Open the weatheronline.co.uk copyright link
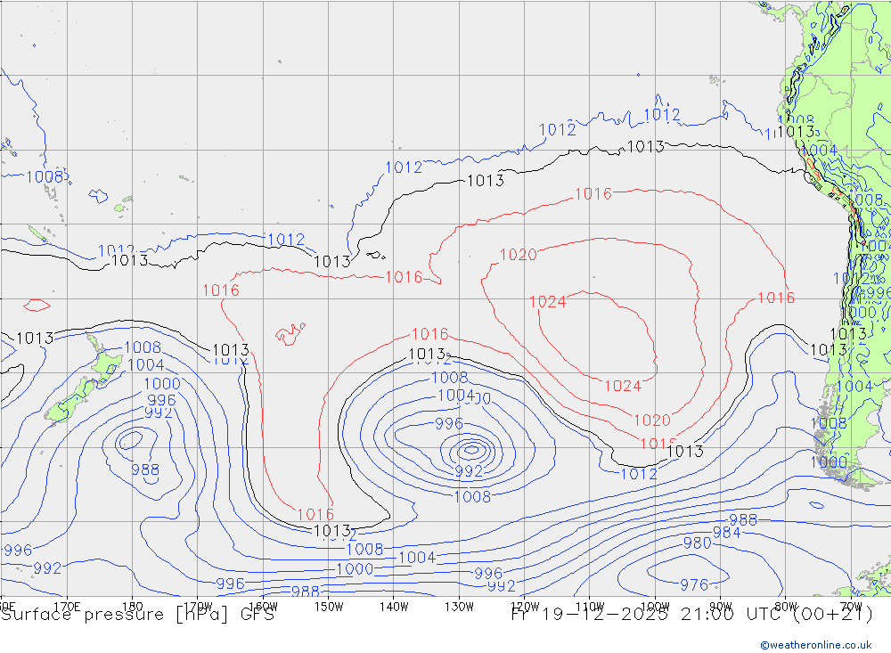Screen dimensions: 891x653 click(x=815, y=644)
